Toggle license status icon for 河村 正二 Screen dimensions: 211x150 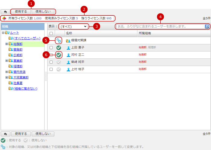click(x=59, y=55)
